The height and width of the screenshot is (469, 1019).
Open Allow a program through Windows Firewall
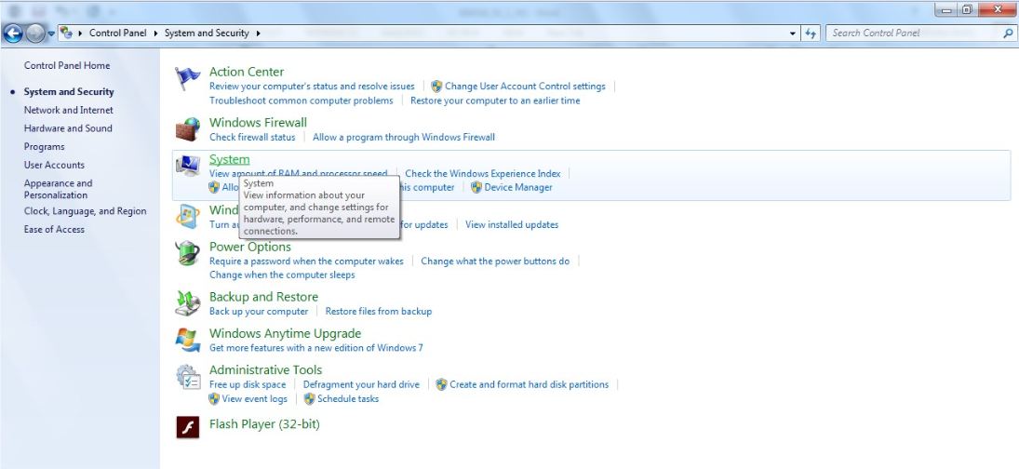pyautogui.click(x=404, y=137)
